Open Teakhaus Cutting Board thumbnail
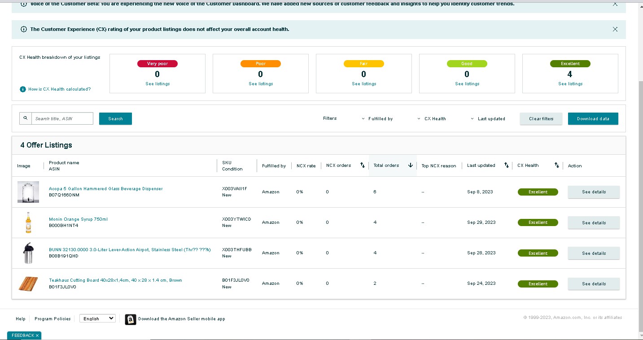This screenshot has width=643, height=340. tap(28, 283)
